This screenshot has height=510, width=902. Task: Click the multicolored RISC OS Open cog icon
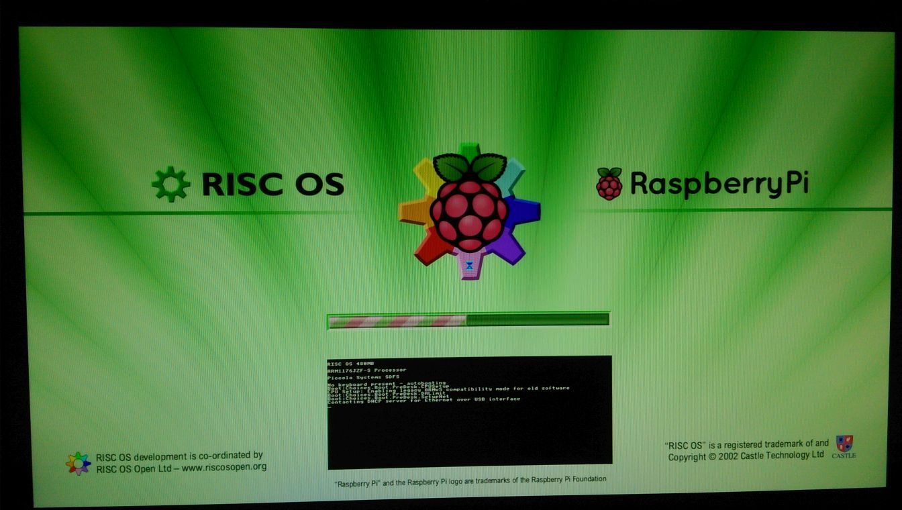tap(78, 463)
